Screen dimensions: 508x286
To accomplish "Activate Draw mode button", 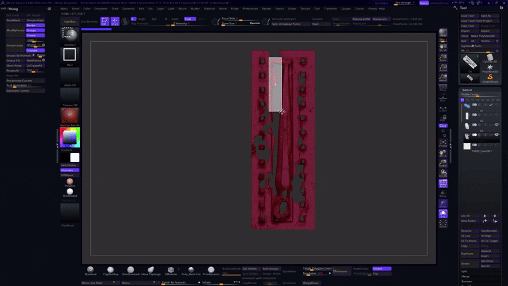I will pyautogui.click(x=115, y=22).
